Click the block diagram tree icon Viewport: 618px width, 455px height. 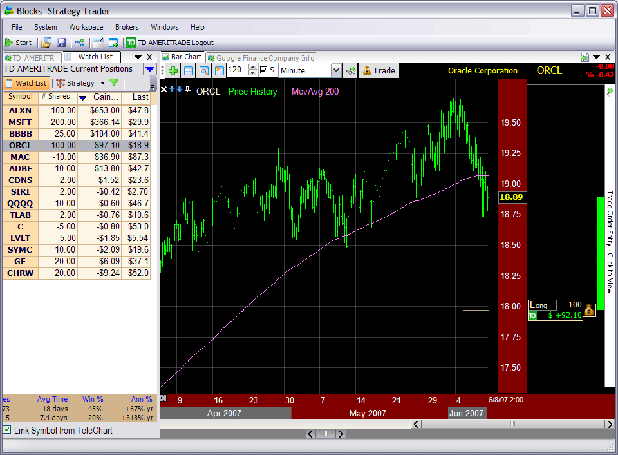coord(80,43)
